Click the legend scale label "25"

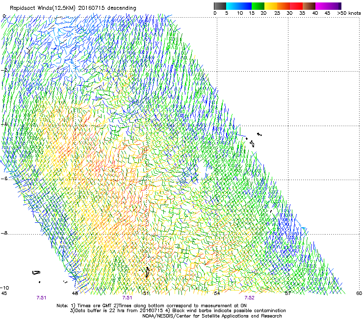click(x=277, y=13)
